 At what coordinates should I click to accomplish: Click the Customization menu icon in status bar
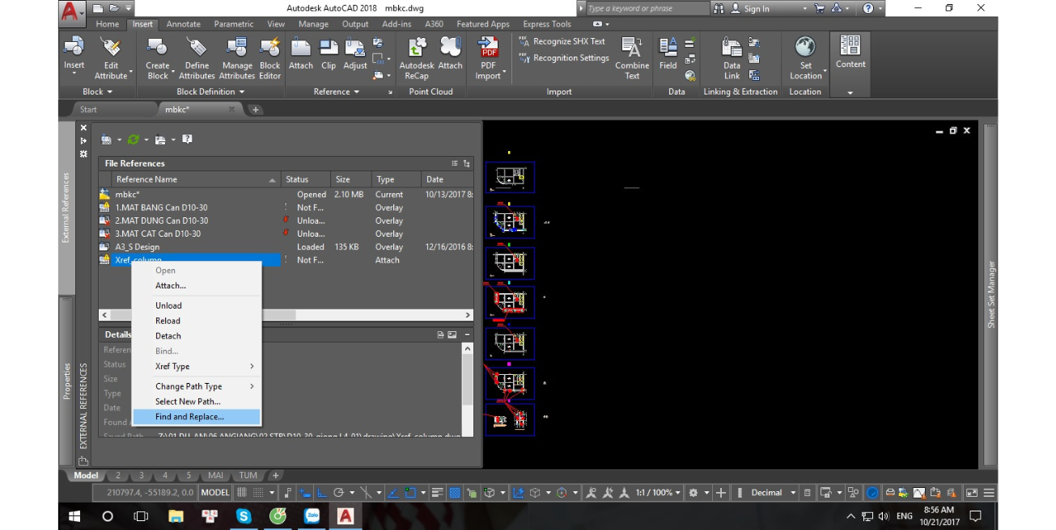[990, 492]
